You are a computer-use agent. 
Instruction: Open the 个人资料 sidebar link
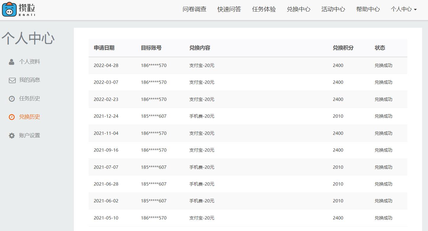click(30, 61)
